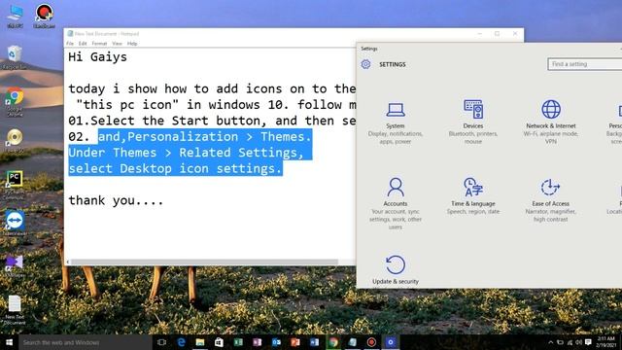The image size is (622, 350).
Task: Open File Explorer from taskbar
Action: (200, 342)
